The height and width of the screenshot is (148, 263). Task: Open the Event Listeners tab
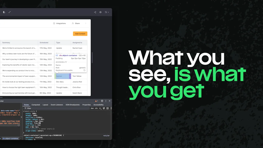tap(57, 105)
